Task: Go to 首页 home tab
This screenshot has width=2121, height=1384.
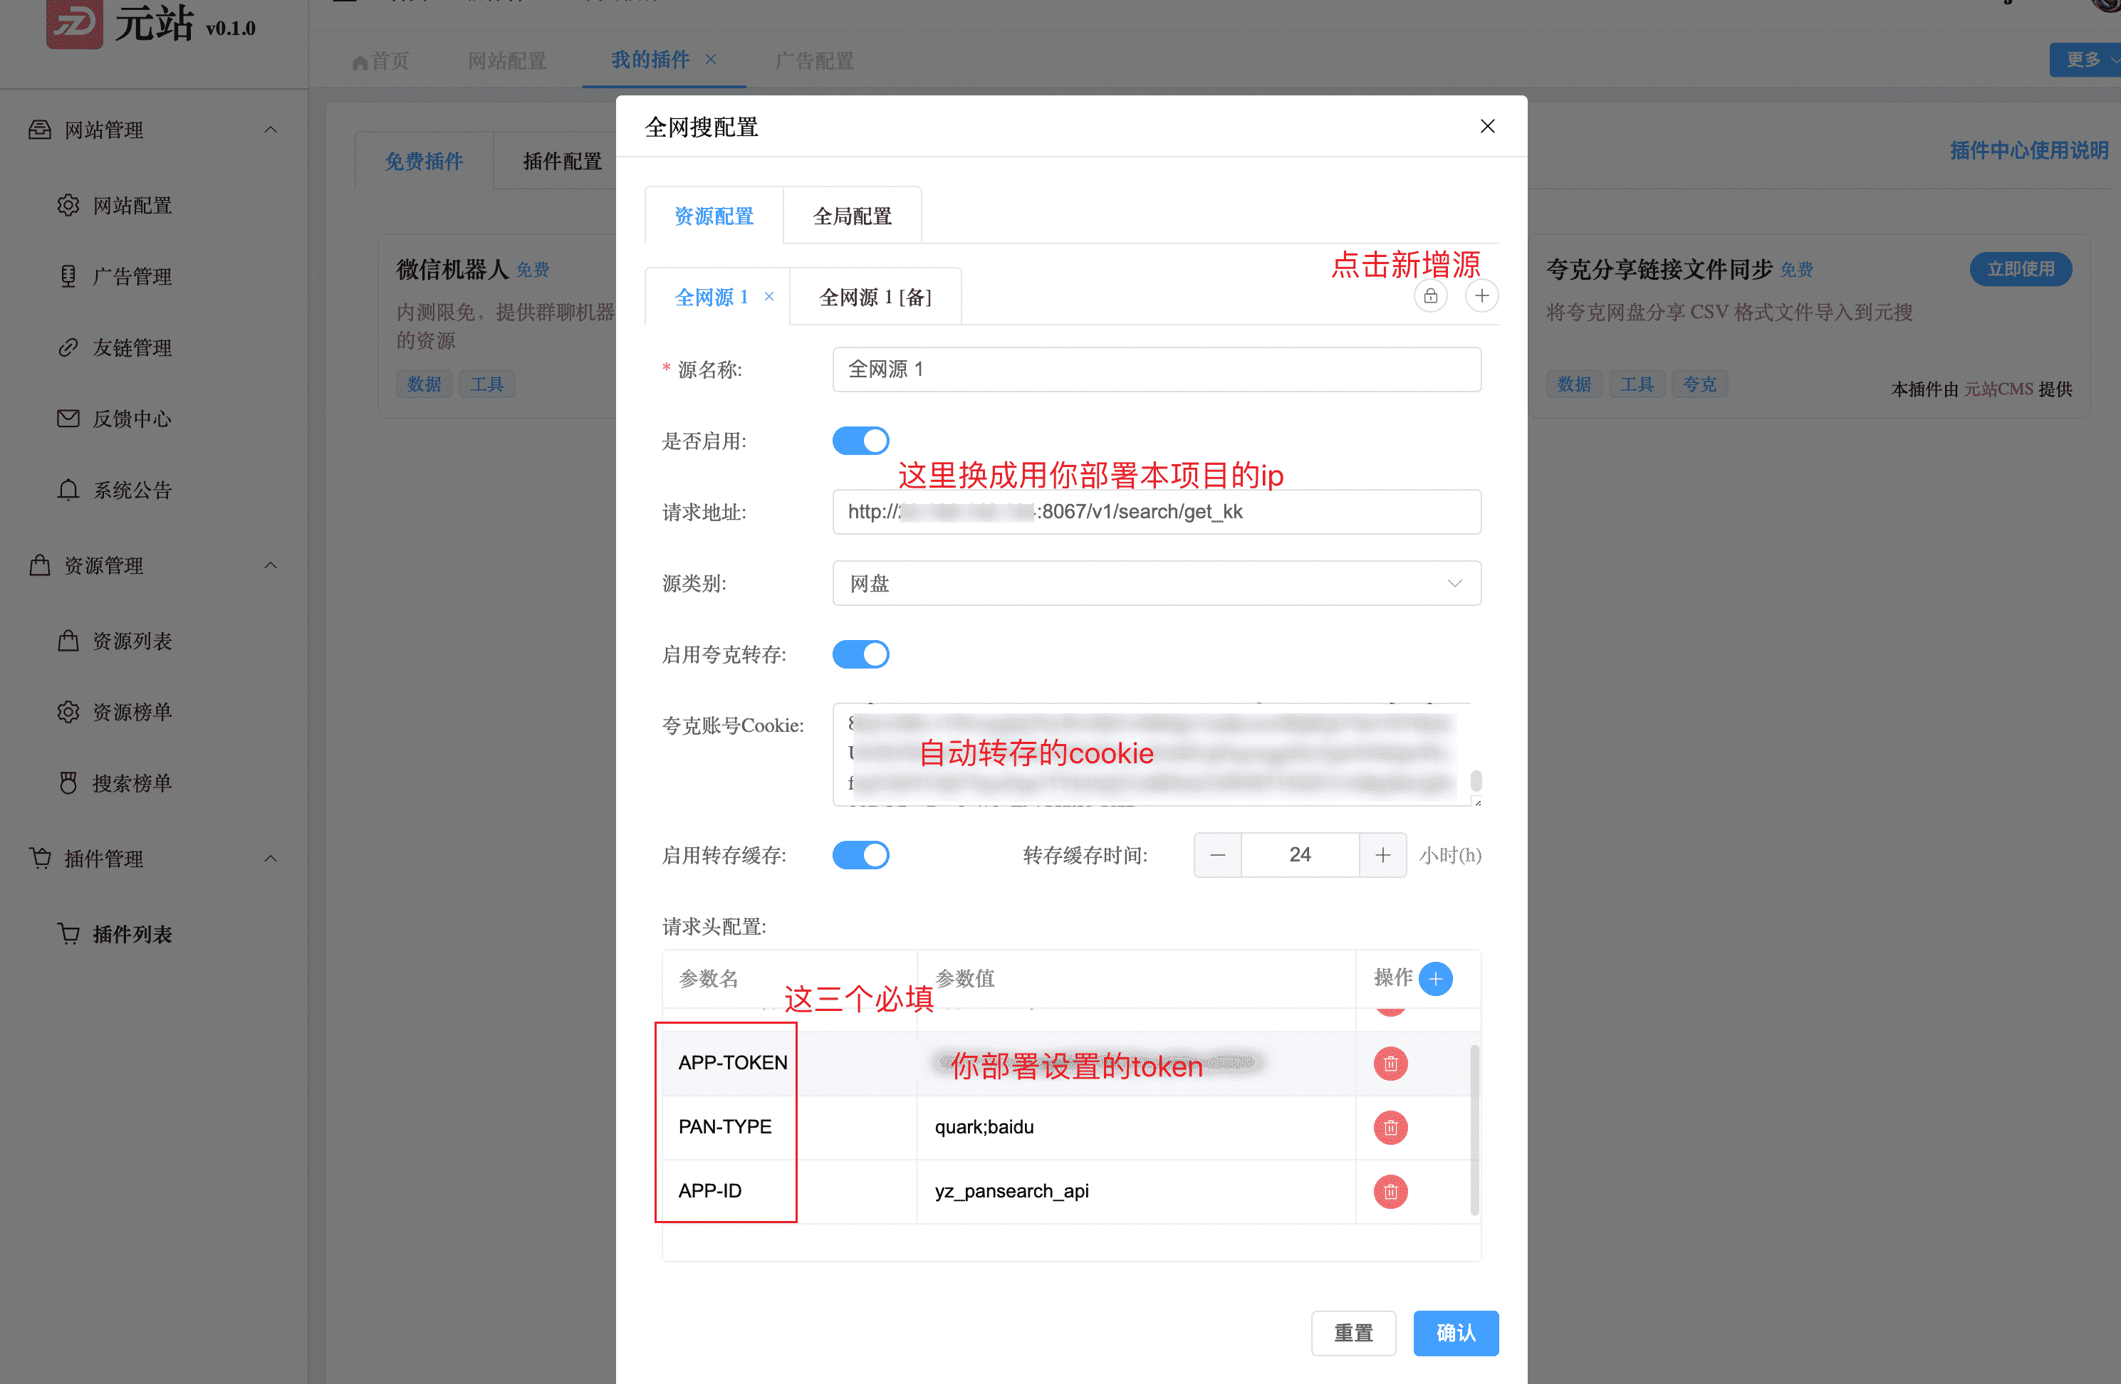Action: click(380, 61)
